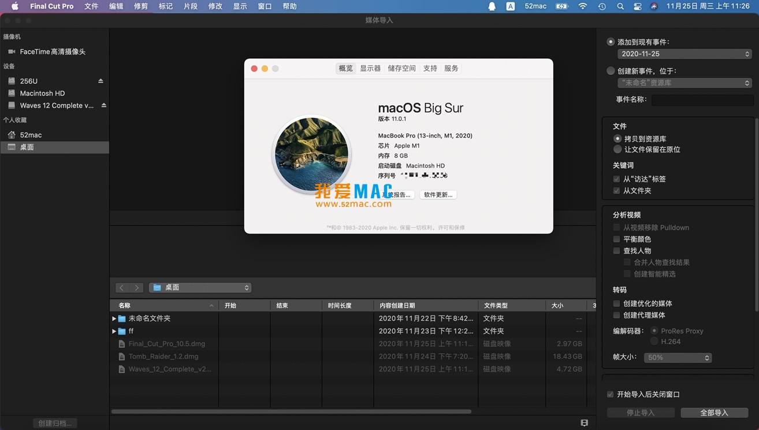Open the 帧大小 50% dropdown
The image size is (759, 430).
(678, 358)
